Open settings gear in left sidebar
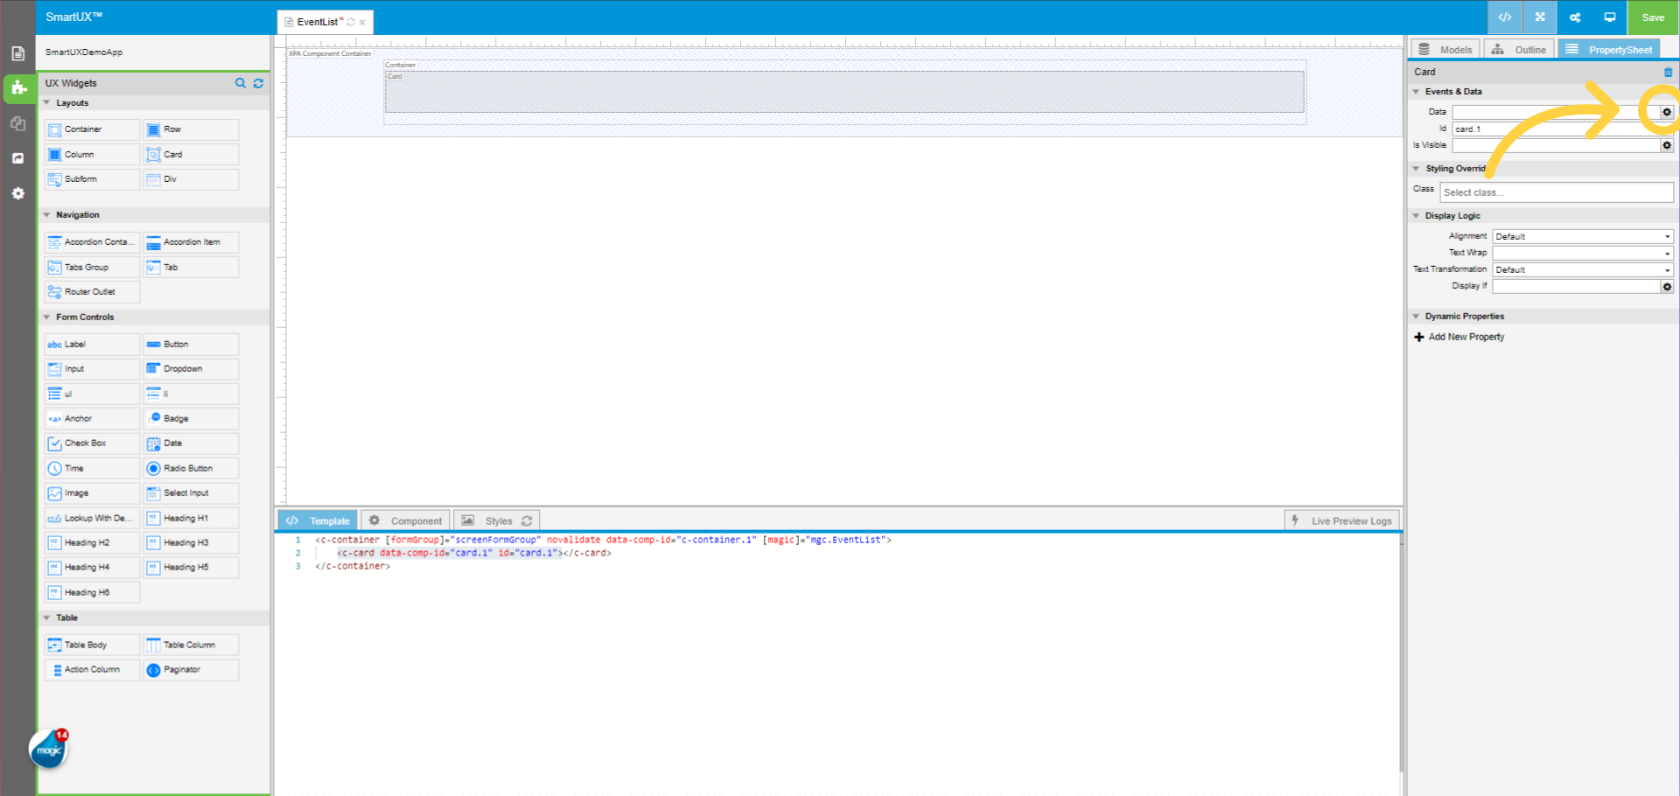Screen dimensions: 1680x796 (x=17, y=193)
